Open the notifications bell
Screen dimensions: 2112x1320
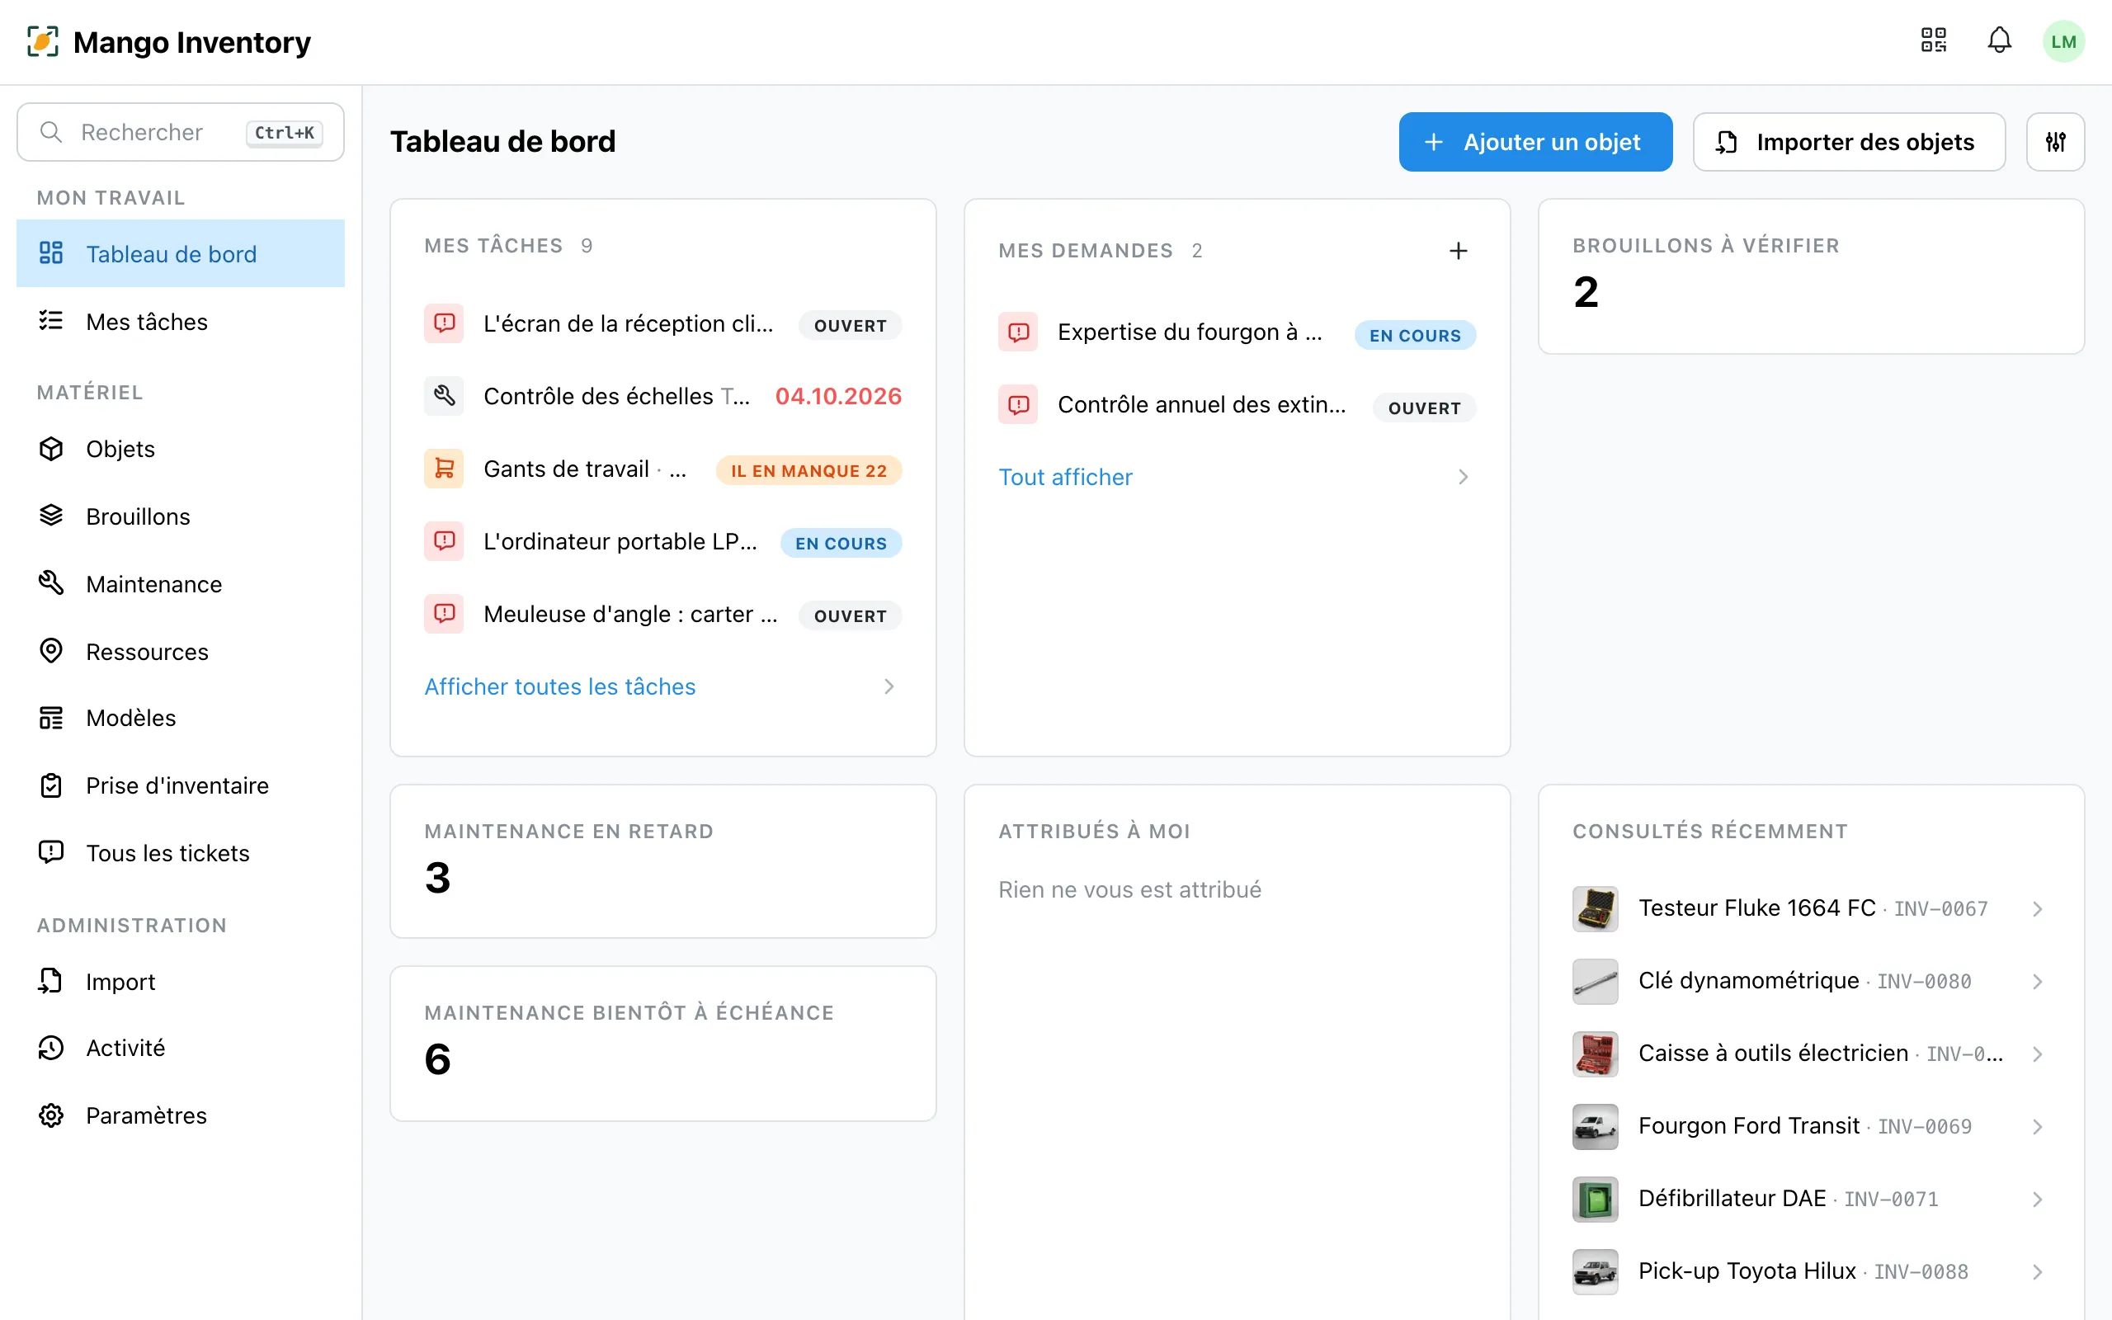click(2000, 40)
